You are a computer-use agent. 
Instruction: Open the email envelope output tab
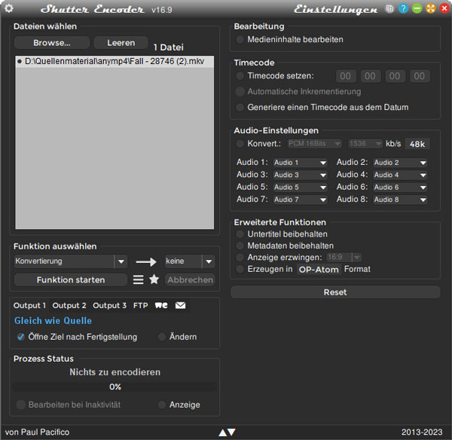[181, 305]
